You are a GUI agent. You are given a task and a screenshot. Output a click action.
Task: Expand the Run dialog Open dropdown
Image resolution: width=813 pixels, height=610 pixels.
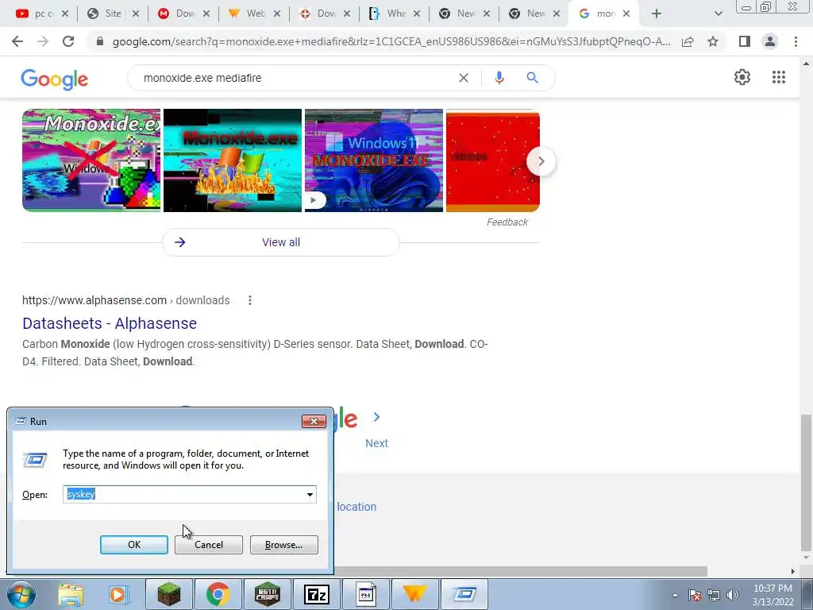pyautogui.click(x=310, y=494)
